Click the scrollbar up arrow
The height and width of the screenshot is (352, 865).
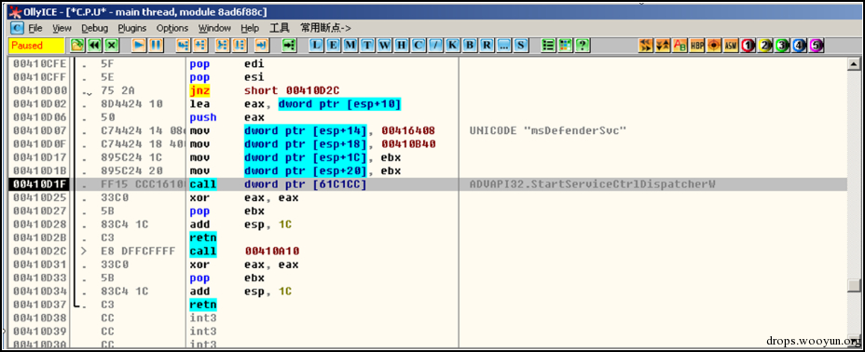pos(854,64)
